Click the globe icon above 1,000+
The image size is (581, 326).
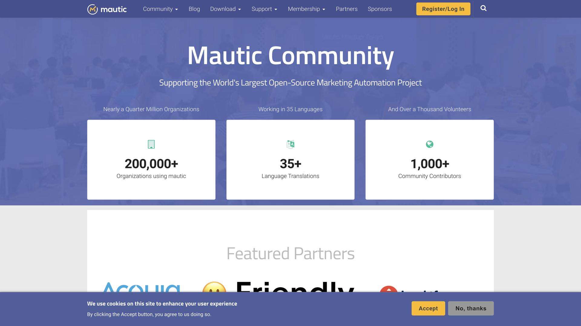tap(429, 144)
